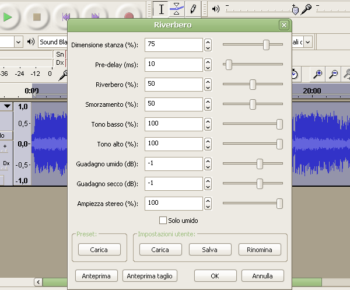The height and width of the screenshot is (290, 350).
Task: Open the Sound Blaster output device dropdown
Action: 52,42
